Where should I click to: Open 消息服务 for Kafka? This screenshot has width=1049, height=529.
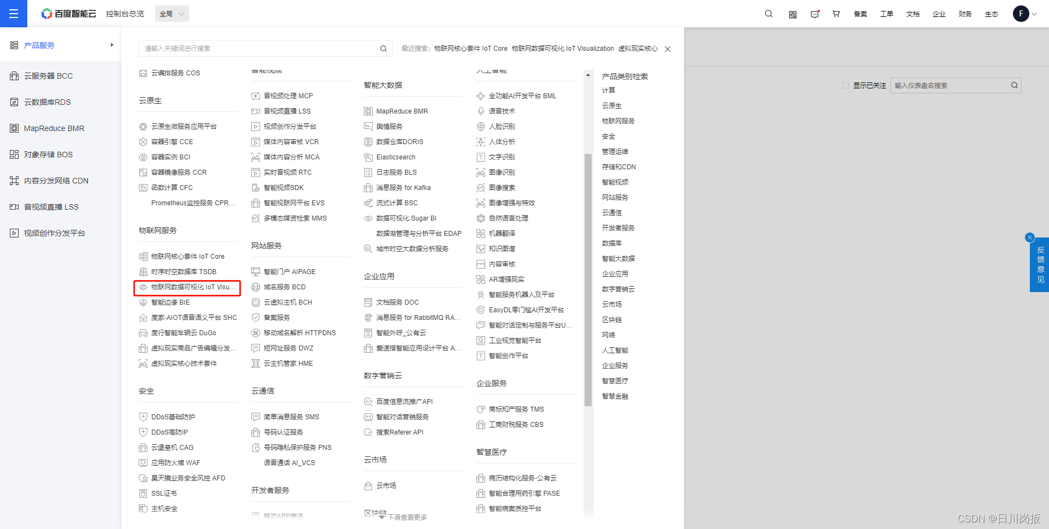pyautogui.click(x=403, y=188)
